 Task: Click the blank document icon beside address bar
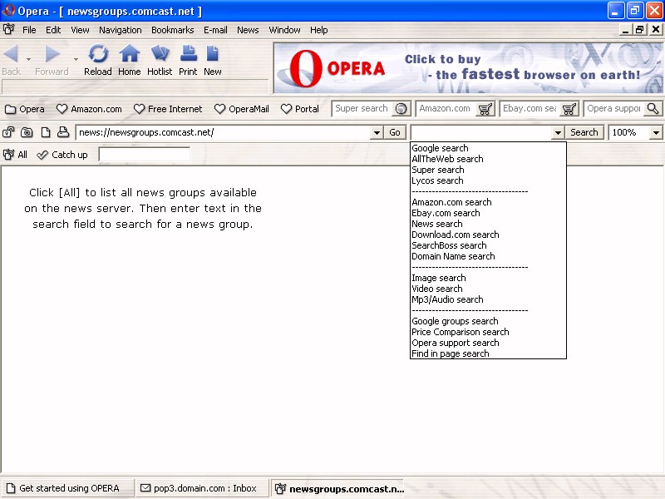pyautogui.click(x=46, y=132)
